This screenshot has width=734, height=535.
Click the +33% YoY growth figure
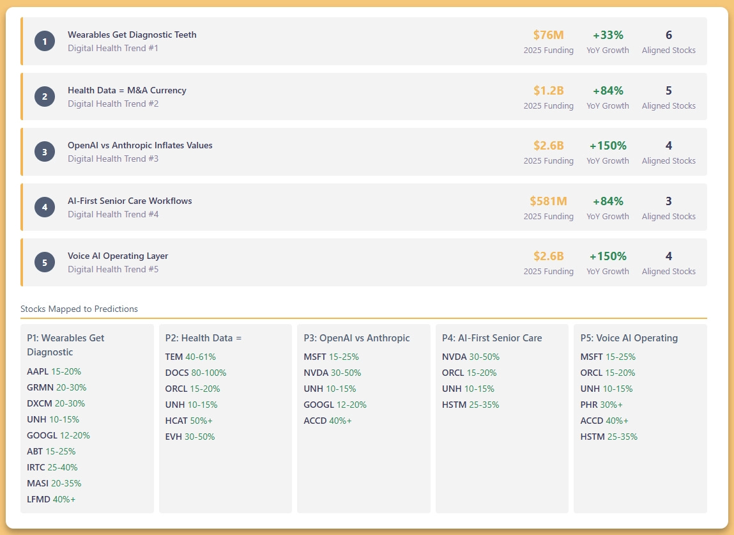coord(608,35)
